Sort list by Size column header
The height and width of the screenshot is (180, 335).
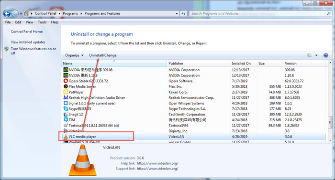(x=270, y=64)
